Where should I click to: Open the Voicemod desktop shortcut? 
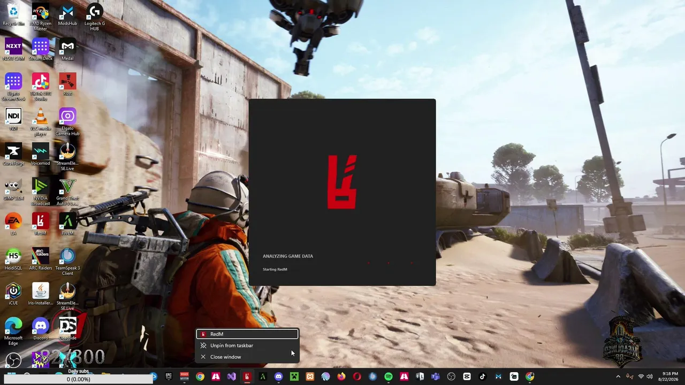(x=41, y=155)
